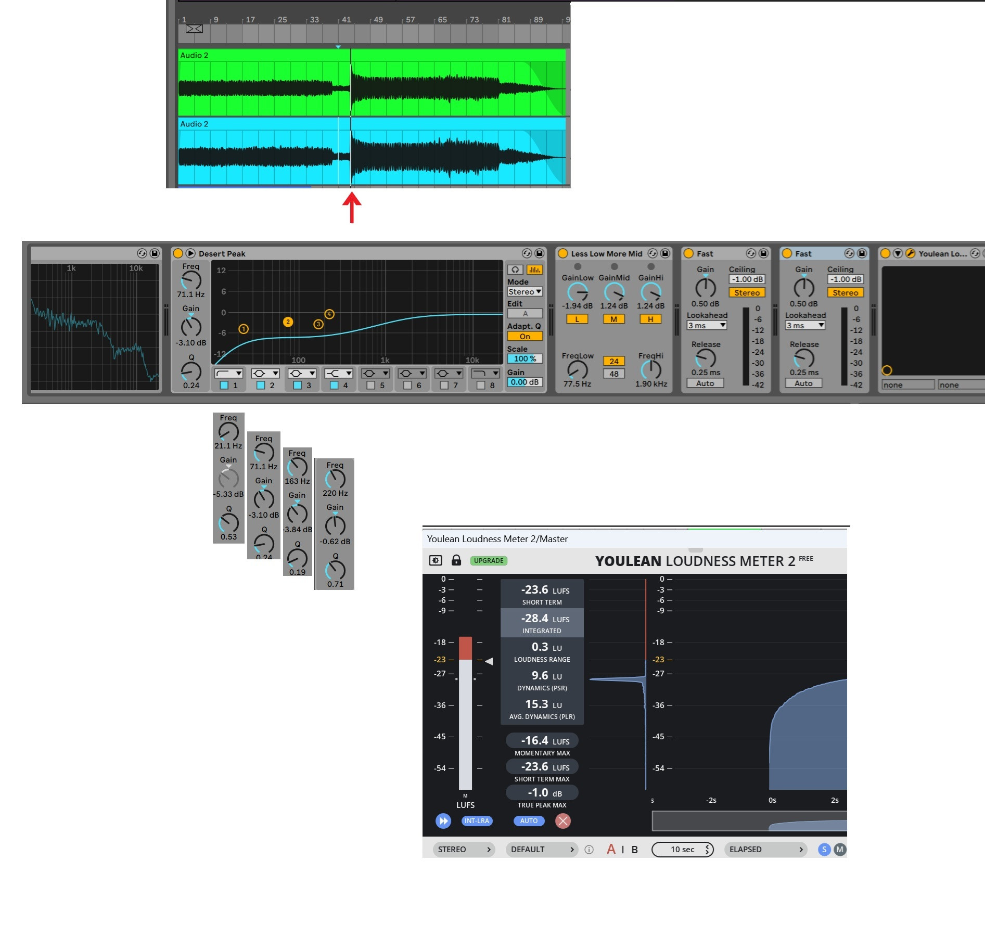Unfold the Desert Peak display view
This screenshot has width=985, height=950.
point(190,253)
